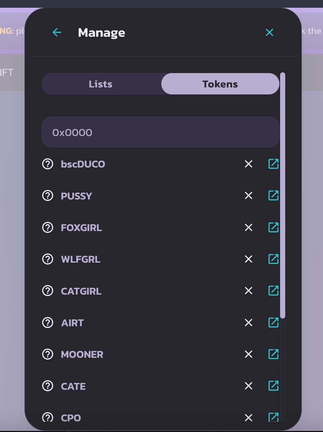Open CATE external explorer link

[274, 386]
